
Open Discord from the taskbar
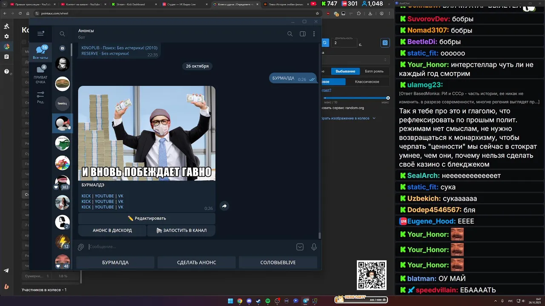coord(249,301)
